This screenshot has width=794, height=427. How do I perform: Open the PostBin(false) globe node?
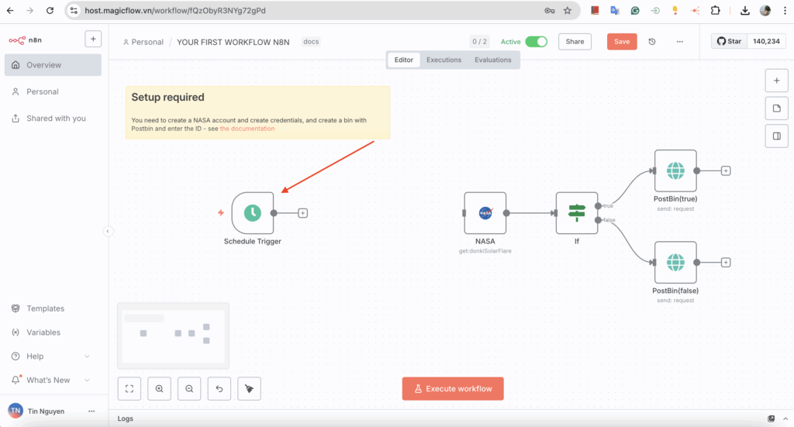(x=675, y=263)
